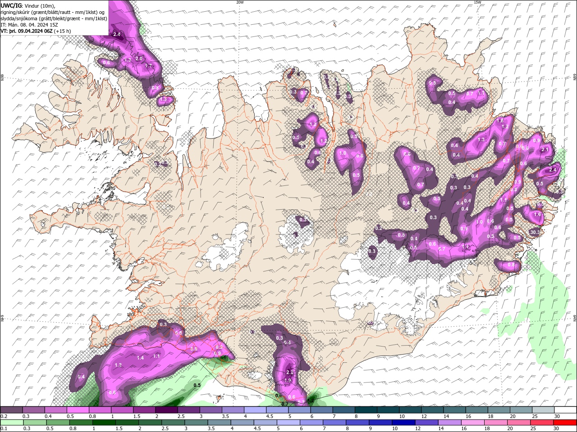Viewport: 577px width, 432px height.
Task: Click the 0.1 label on the lower scale
Action: tap(4, 429)
